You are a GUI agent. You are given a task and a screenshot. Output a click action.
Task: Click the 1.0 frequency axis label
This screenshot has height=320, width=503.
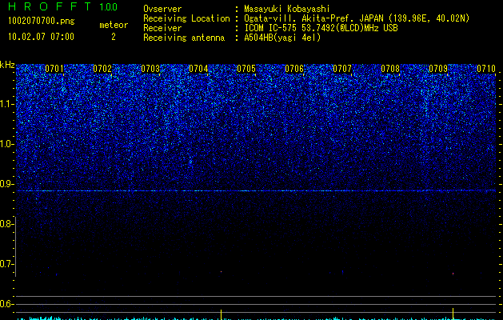pyautogui.click(x=6, y=144)
